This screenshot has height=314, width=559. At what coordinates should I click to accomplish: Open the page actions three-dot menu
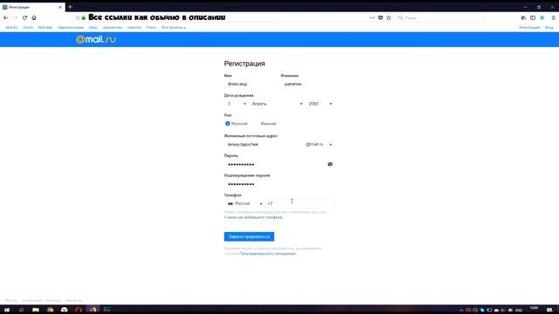(372, 17)
